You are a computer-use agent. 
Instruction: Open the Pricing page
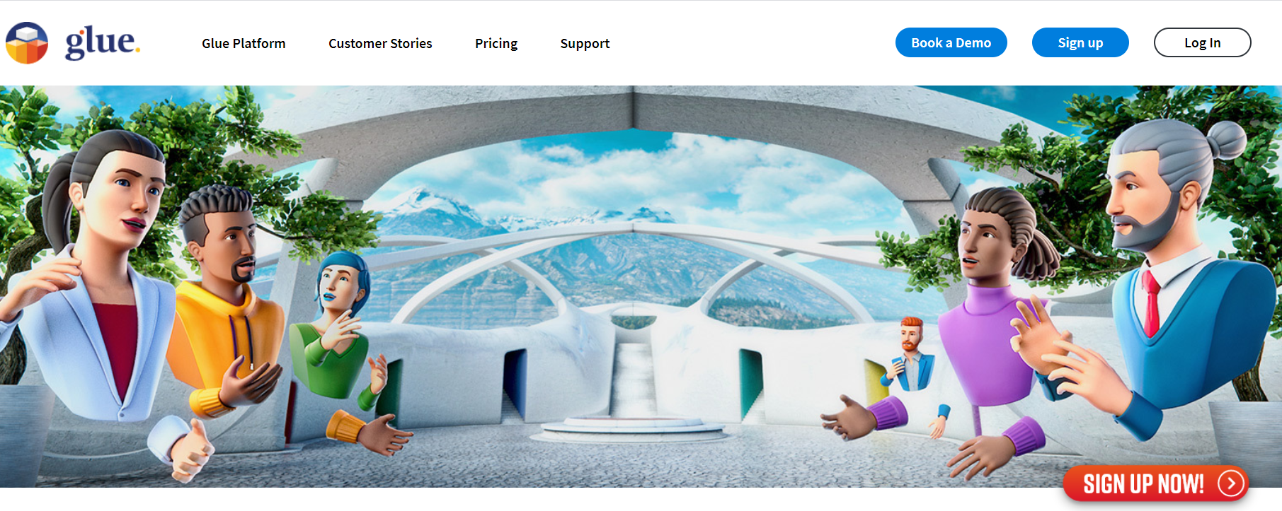coord(496,44)
